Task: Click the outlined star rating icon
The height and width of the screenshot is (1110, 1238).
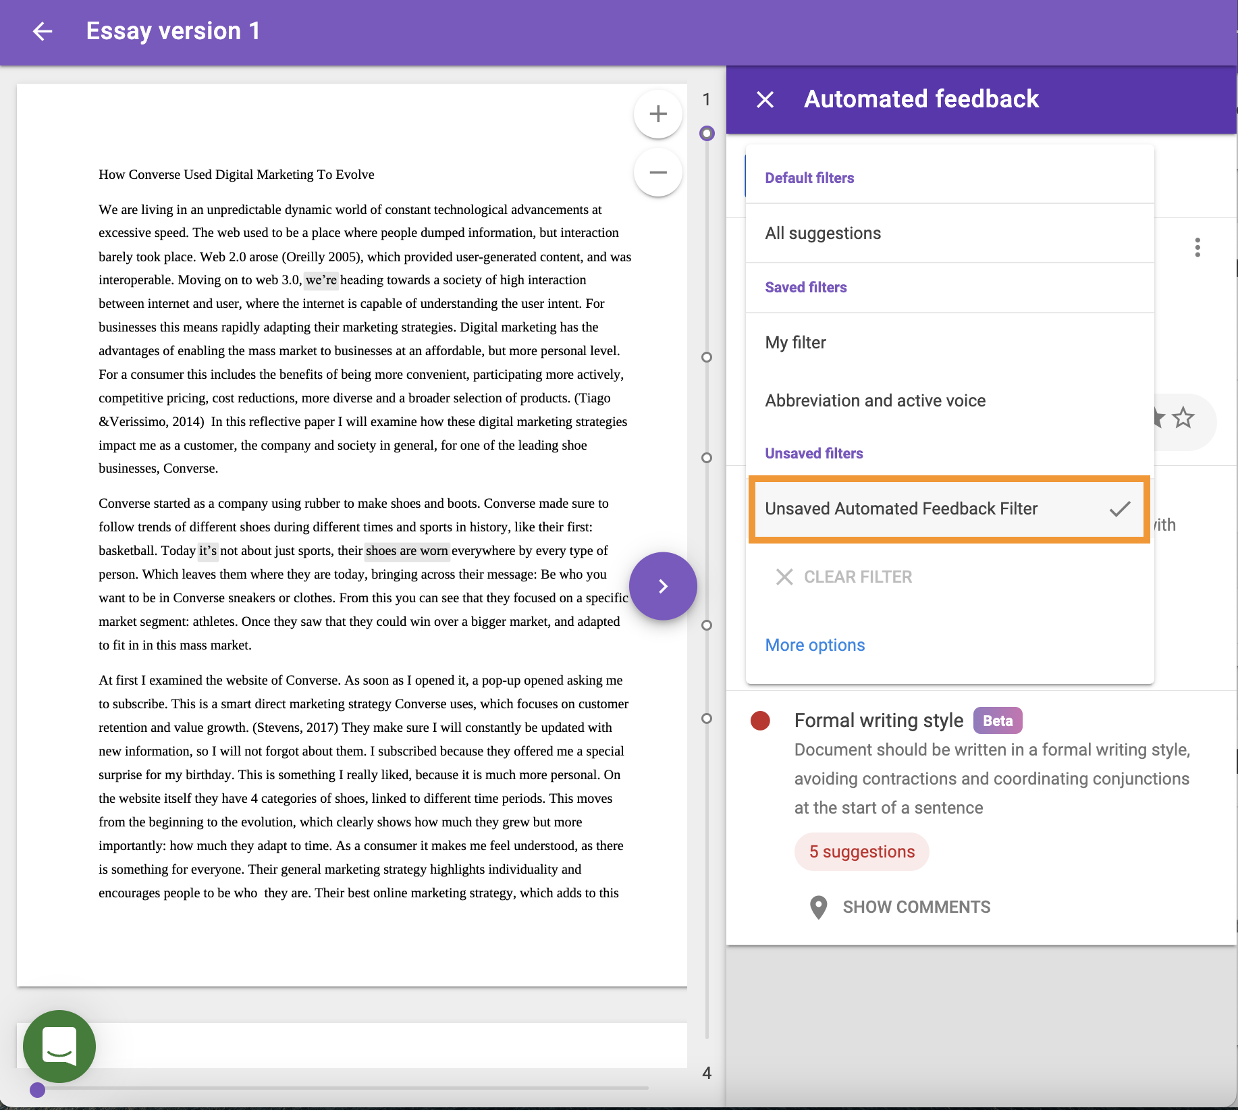Action: tap(1183, 418)
